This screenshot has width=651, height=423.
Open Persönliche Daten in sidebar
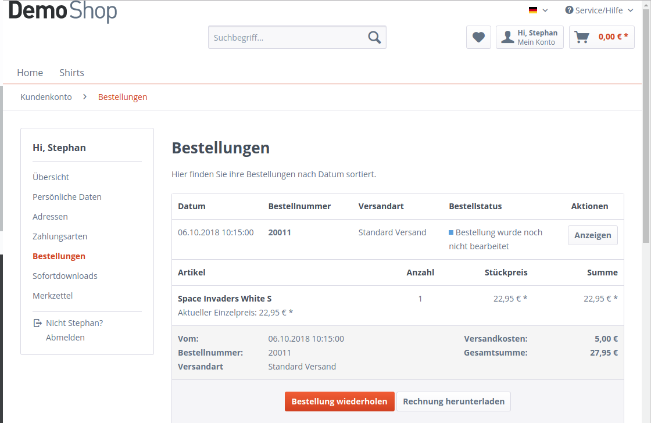pos(67,197)
